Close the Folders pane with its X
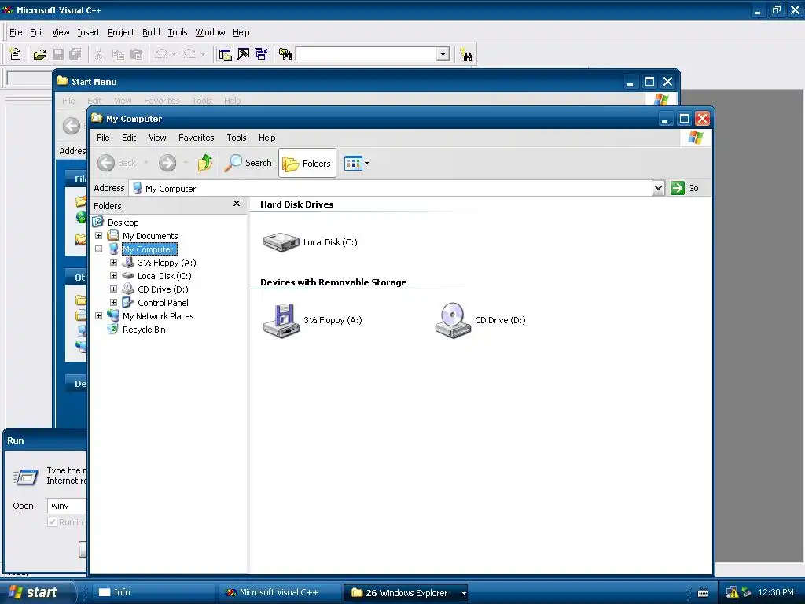805x604 pixels. [237, 204]
